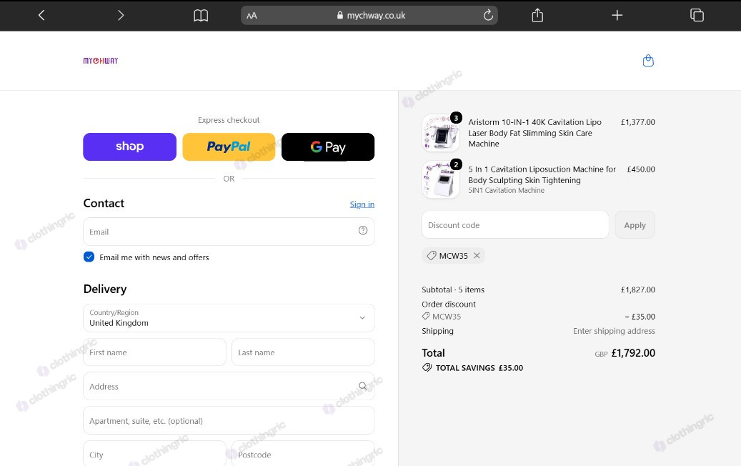Click the City field
This screenshot has height=466, width=741.
[154, 454]
